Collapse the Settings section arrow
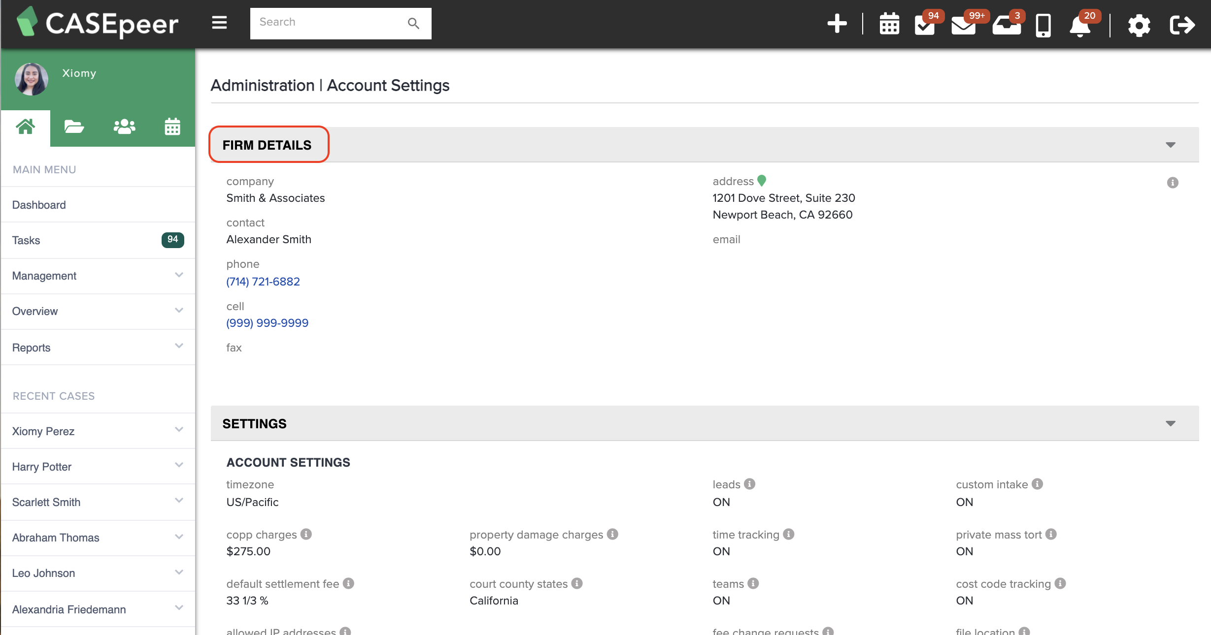This screenshot has height=635, width=1211. click(1171, 423)
